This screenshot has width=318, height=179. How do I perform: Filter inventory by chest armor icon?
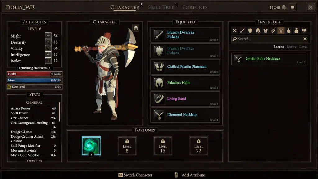266,31
